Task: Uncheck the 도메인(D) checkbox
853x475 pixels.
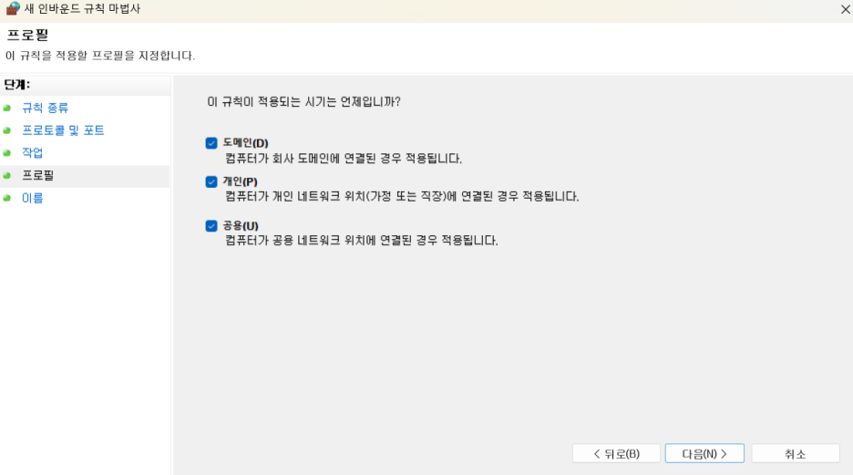Action: (x=211, y=143)
